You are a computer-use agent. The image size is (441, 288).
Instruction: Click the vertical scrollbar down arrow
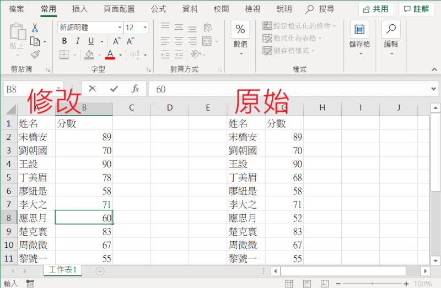click(435, 261)
